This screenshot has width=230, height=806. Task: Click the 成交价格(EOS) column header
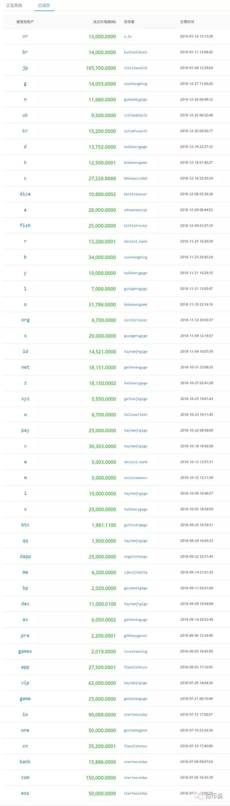104,22
